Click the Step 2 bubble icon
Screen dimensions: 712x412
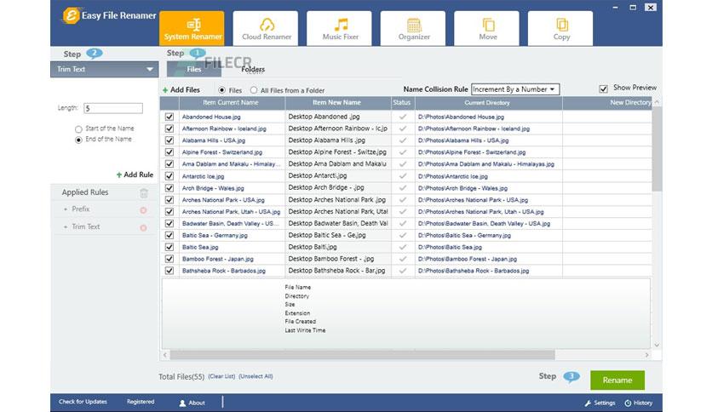click(x=94, y=54)
